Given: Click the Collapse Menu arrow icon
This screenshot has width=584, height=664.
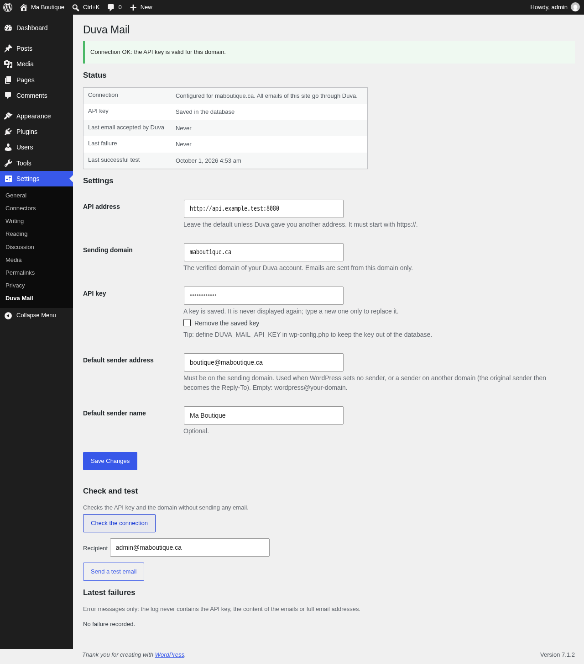Looking at the screenshot, I should (x=8, y=315).
